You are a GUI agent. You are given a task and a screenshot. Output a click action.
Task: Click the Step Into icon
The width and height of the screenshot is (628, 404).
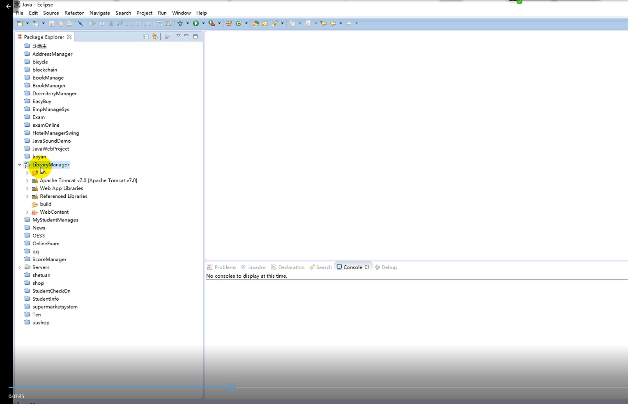tap(129, 23)
